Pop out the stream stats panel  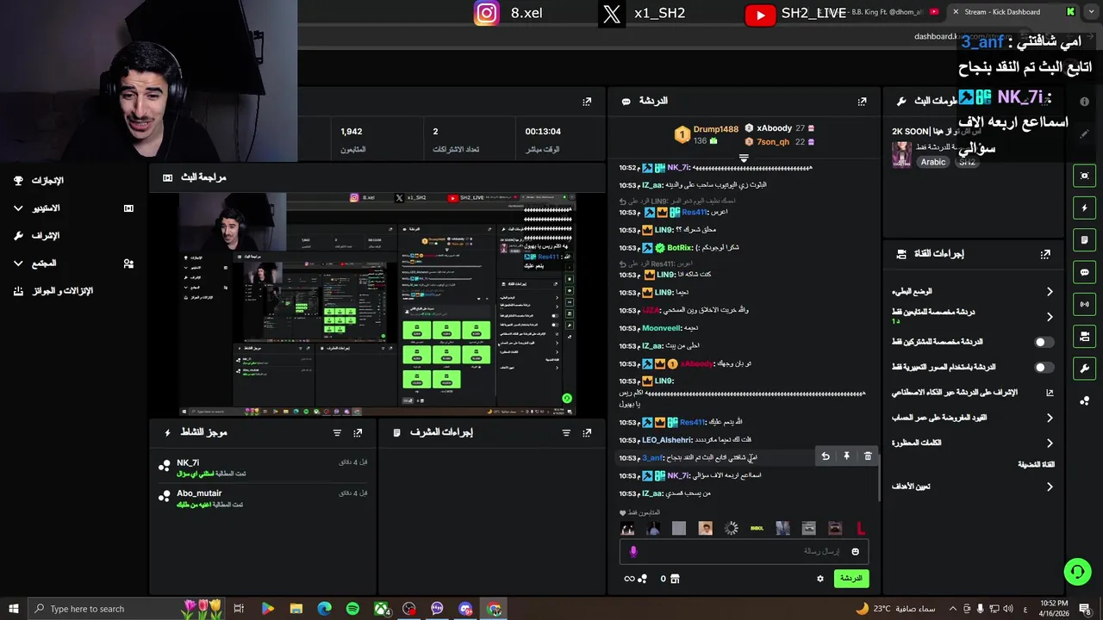coord(587,102)
